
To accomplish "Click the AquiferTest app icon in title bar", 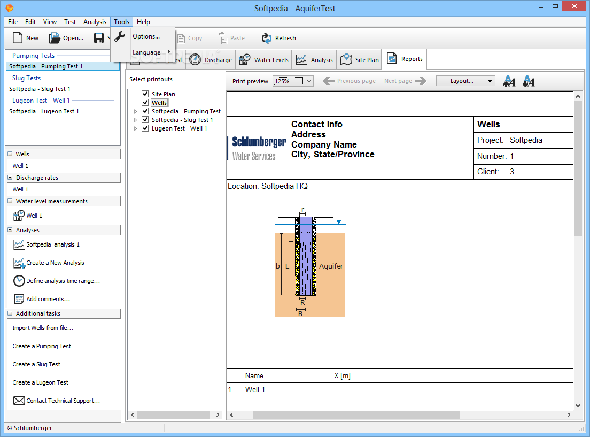I will tap(10, 8).
